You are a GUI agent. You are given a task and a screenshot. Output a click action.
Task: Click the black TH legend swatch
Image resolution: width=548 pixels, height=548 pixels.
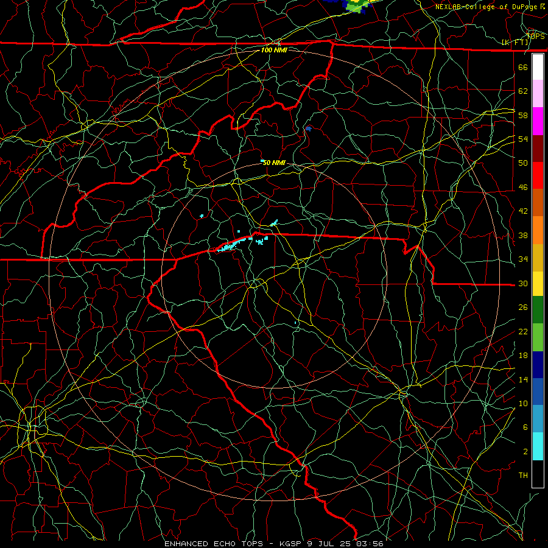[538, 474]
